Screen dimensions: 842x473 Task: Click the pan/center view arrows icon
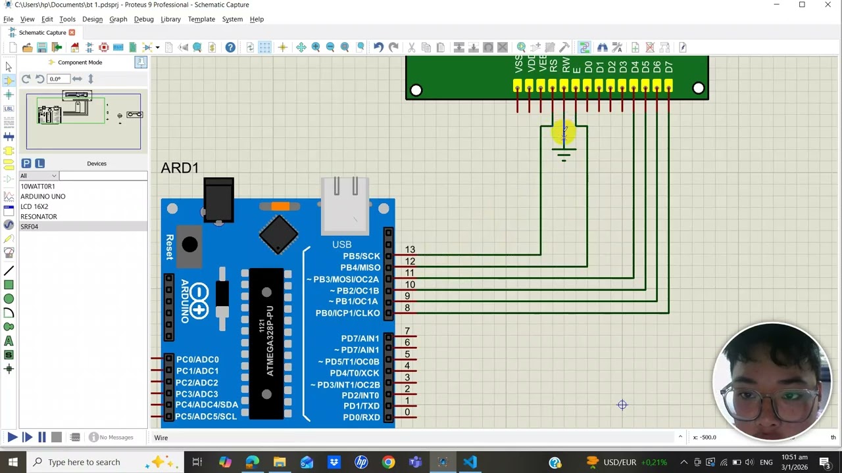click(x=301, y=47)
